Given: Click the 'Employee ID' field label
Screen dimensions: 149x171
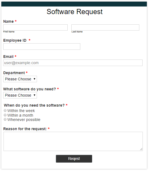Looking at the screenshot, I should [15, 41].
